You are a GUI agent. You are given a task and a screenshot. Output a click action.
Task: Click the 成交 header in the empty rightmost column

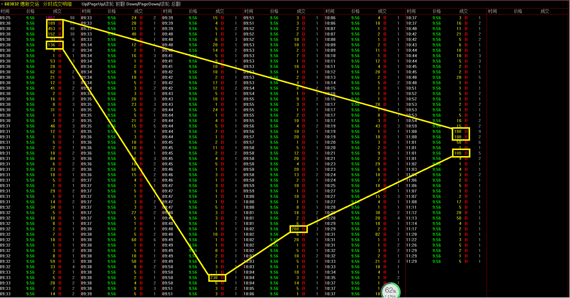click(x=545, y=11)
